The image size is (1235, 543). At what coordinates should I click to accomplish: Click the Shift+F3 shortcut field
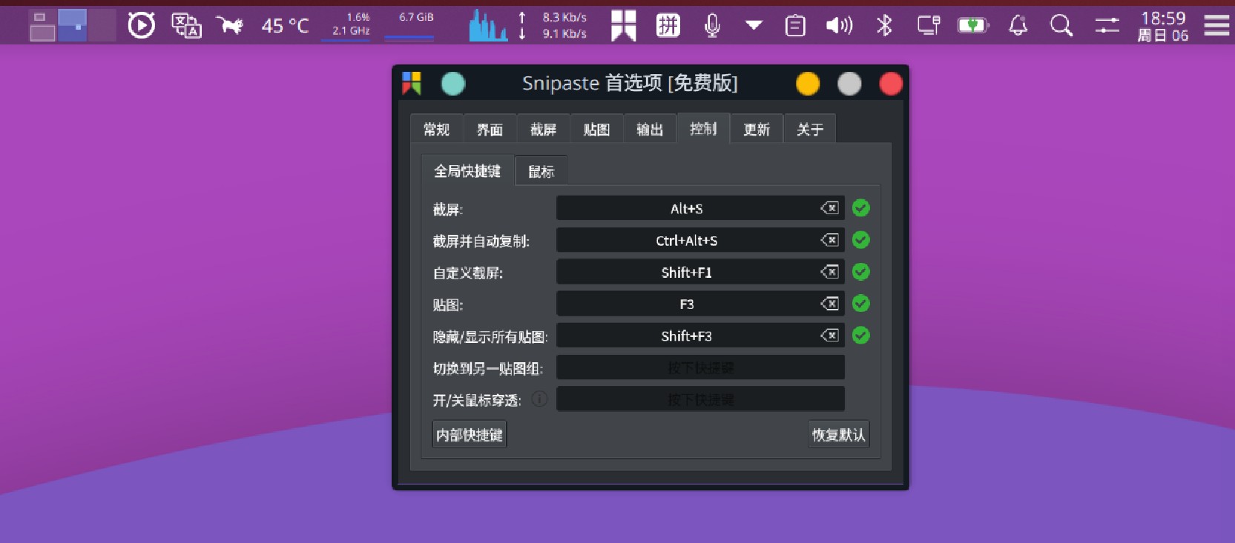(700, 336)
